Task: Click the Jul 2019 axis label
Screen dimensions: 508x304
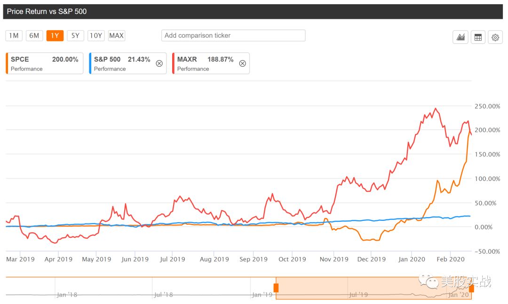Action: click(172, 259)
